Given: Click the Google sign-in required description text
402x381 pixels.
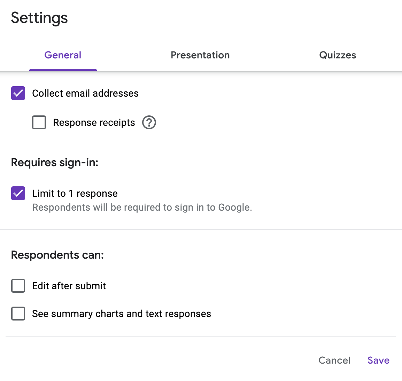Looking at the screenshot, I should [142, 208].
